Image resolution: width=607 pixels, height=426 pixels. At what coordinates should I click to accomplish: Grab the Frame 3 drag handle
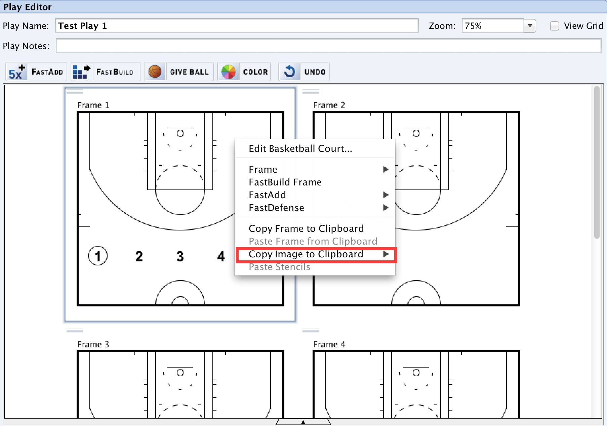coord(75,331)
